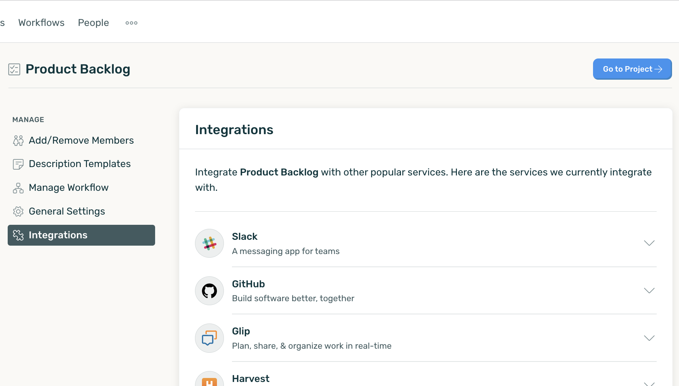Image resolution: width=679 pixels, height=386 pixels.
Task: Open Description Templates in sidebar
Action: pos(79,164)
